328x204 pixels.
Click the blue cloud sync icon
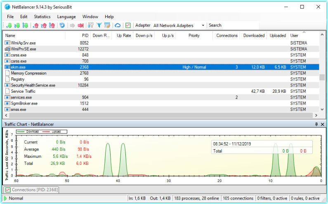[x=118, y=26]
